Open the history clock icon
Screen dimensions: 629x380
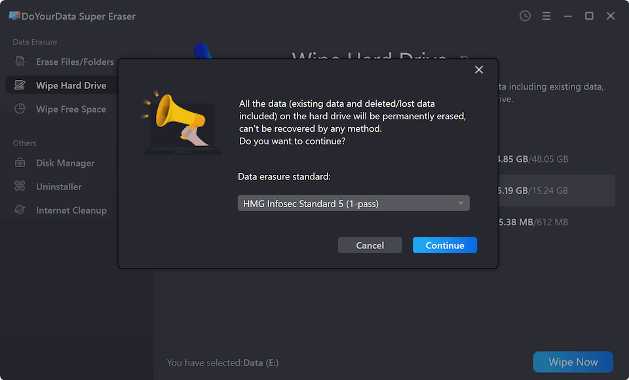point(525,16)
